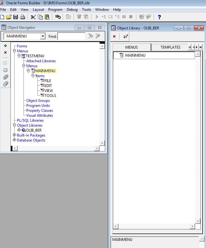Switch to the MENUS library tab
Viewport: 206px width, 248px height.
coord(131,47)
